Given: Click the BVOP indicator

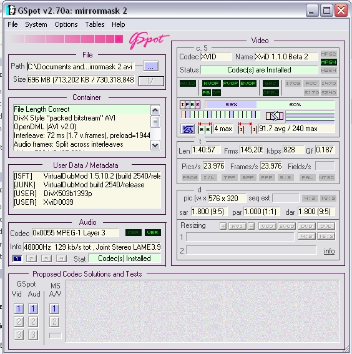Looking at the screenshot, I should click(248, 83).
